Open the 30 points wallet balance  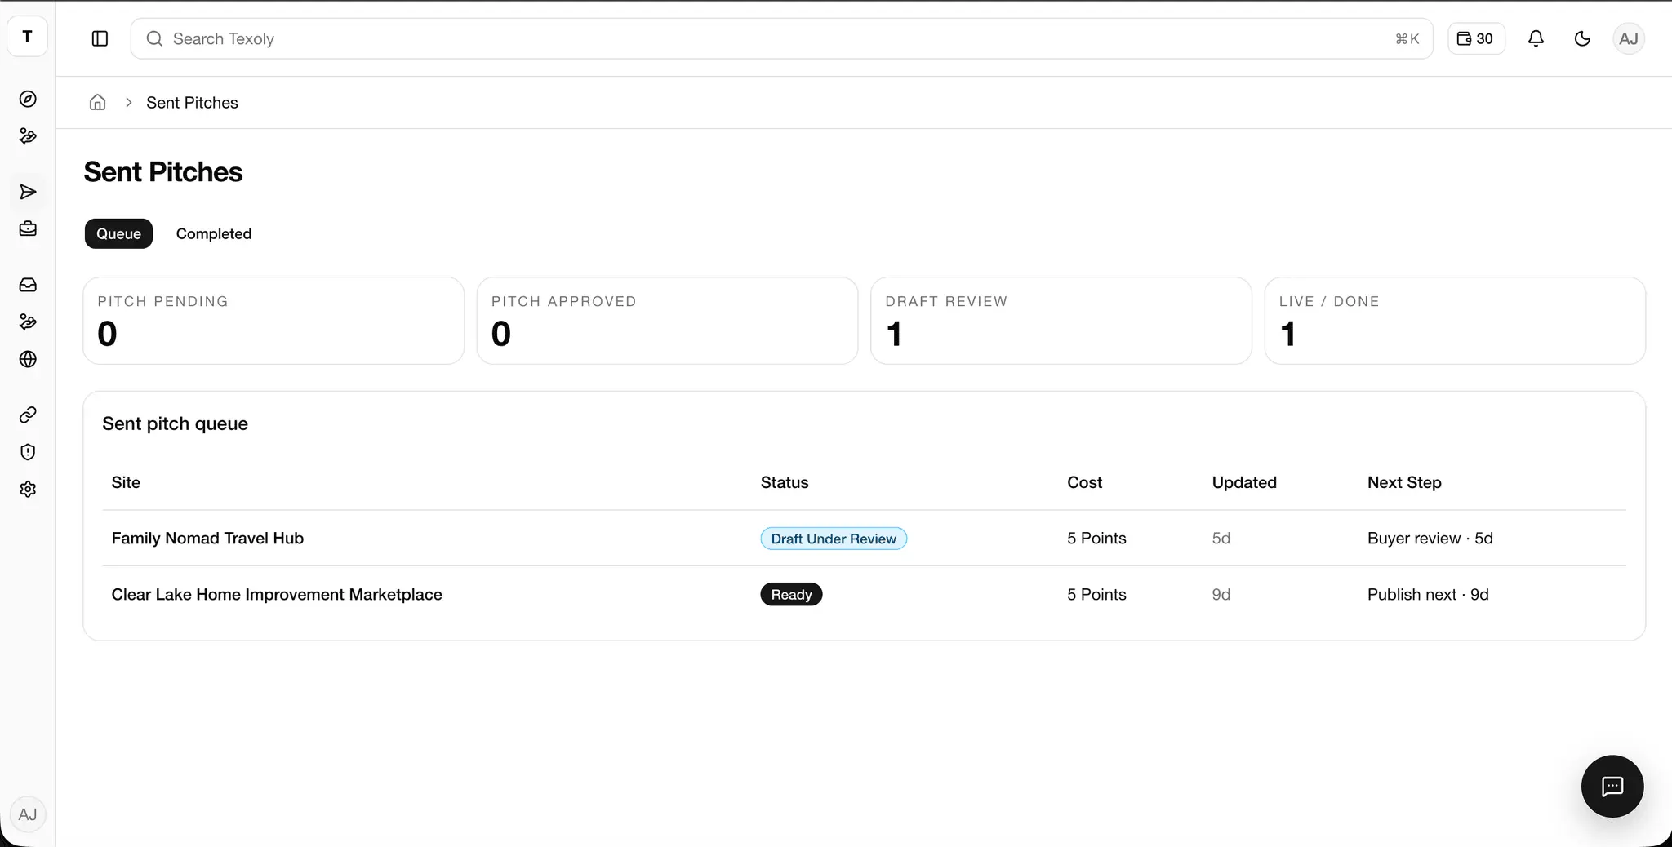click(1476, 38)
